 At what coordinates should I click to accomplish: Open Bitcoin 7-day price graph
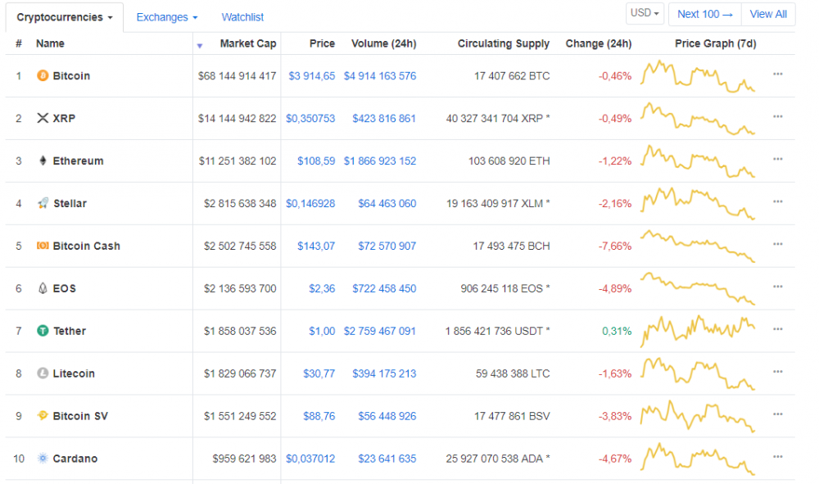[x=698, y=76]
